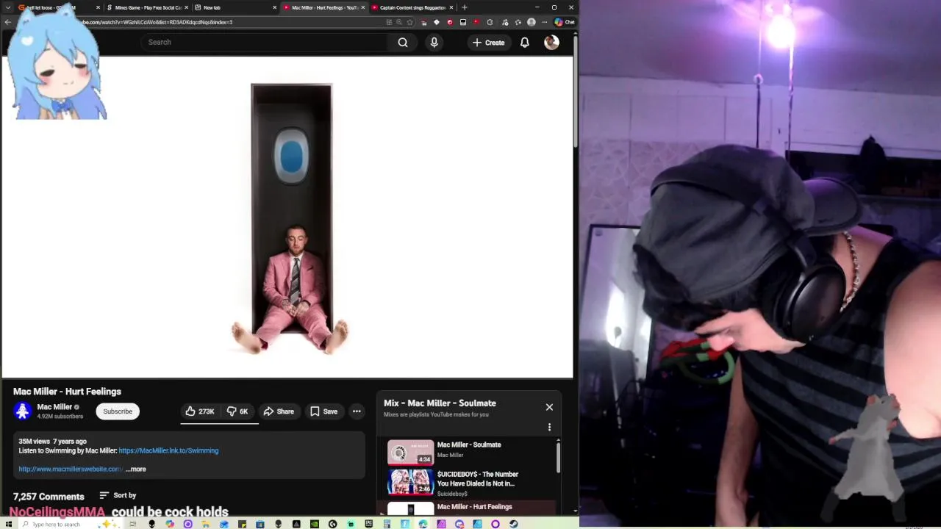Click Mix - Mac Miller - Soulmate title
Viewport: 941px width, 529px height.
[x=440, y=403]
